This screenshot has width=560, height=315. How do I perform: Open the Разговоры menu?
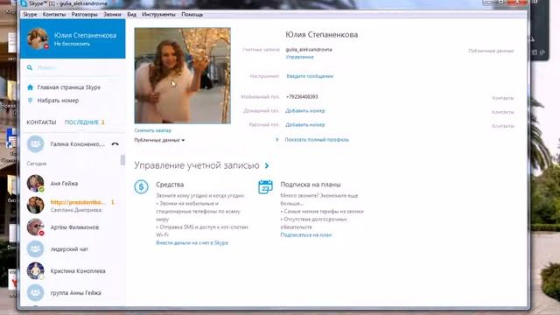(84, 15)
